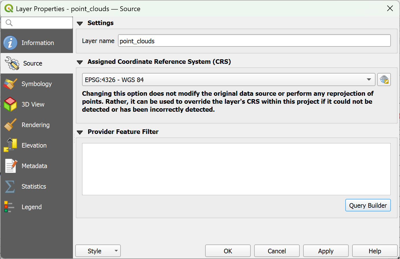400x259 pixels.
Task: Click the Legend list icon
Action: [9, 207]
